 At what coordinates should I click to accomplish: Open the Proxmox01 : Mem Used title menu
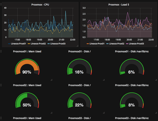click(x=27, y=51)
